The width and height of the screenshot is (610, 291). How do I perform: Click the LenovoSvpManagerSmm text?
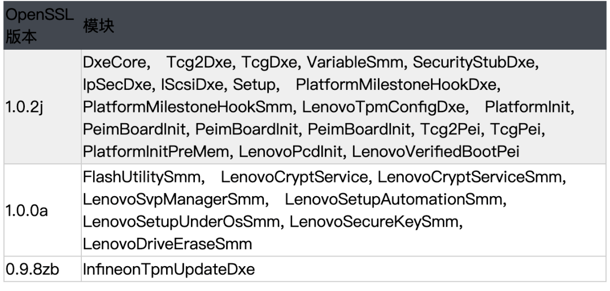(x=173, y=199)
